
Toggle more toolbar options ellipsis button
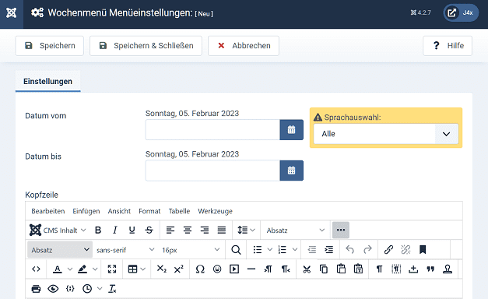coord(341,230)
